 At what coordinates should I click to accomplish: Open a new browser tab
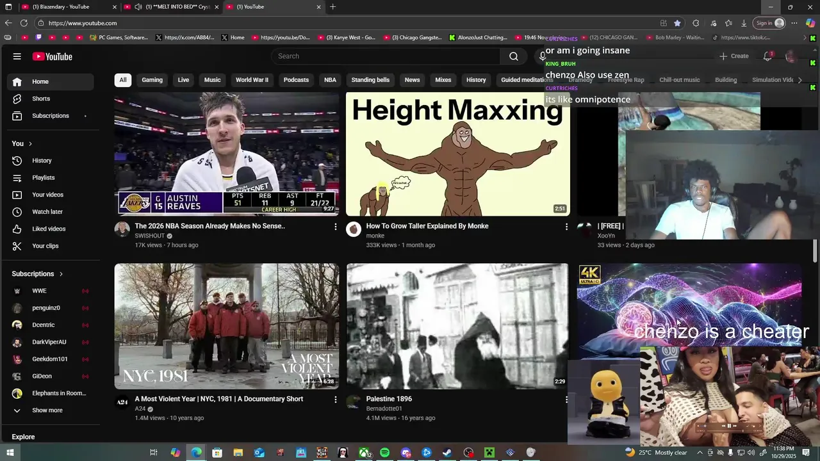(332, 7)
